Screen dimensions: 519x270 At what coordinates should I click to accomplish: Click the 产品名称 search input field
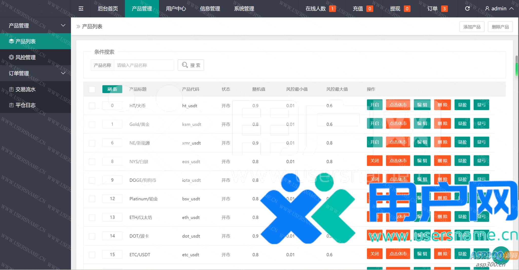pos(144,65)
